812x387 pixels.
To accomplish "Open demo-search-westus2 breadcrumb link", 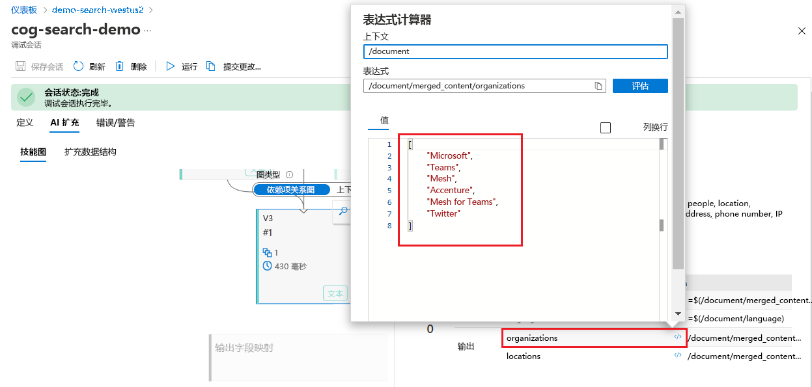I will (98, 10).
